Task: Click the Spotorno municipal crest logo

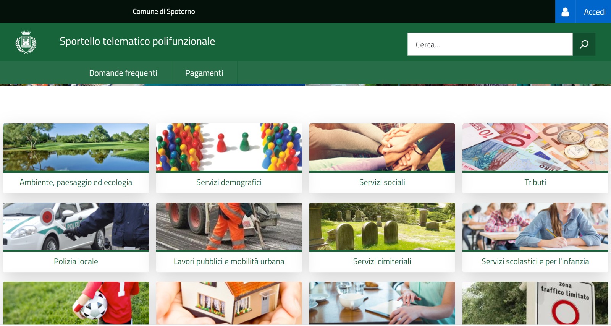Action: click(26, 42)
